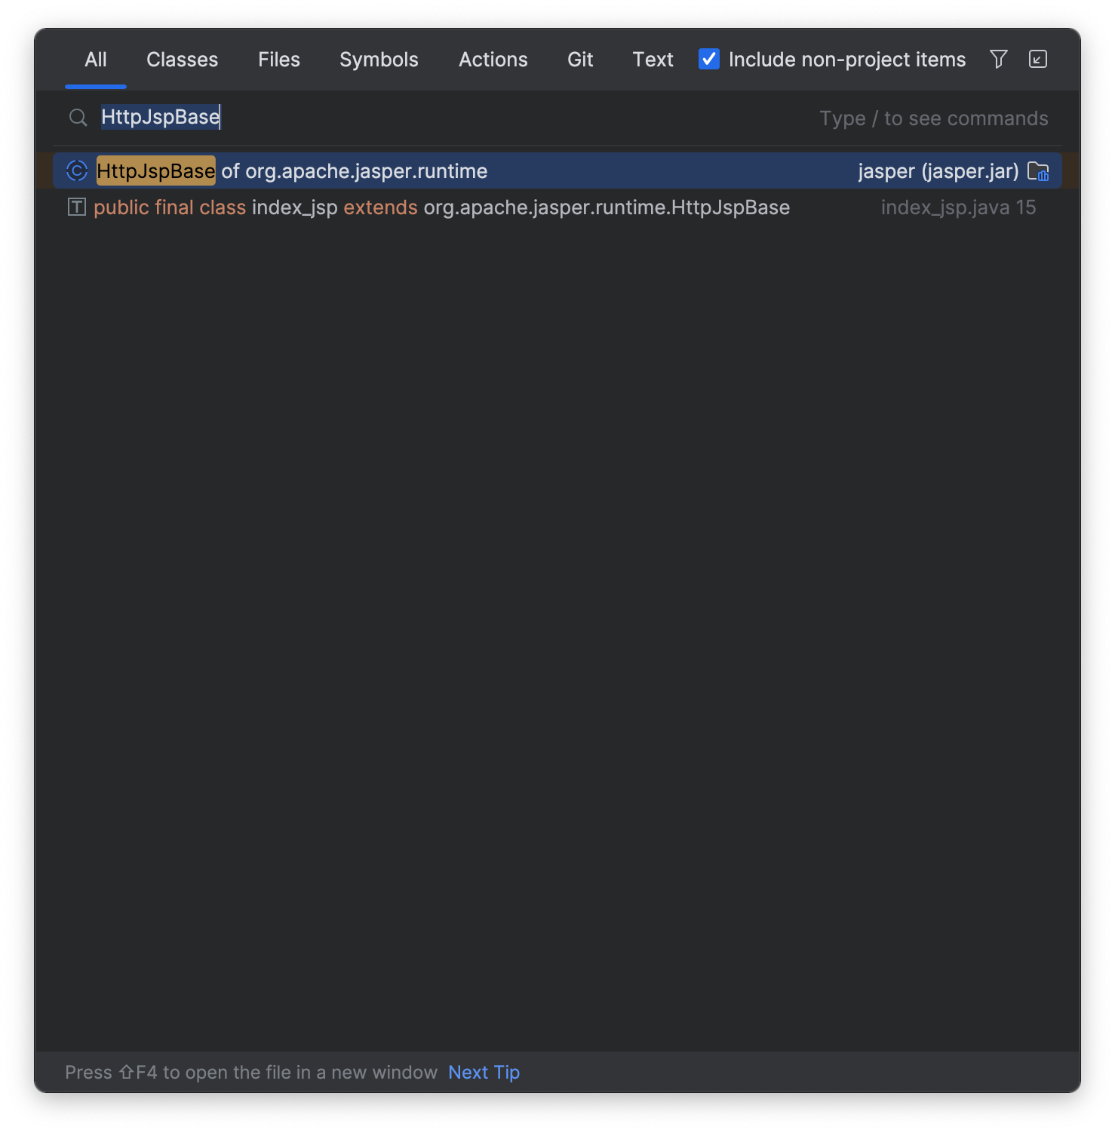Open the index_jsp class result row
Viewport: 1115px width, 1133px height.
pyautogui.click(x=441, y=207)
